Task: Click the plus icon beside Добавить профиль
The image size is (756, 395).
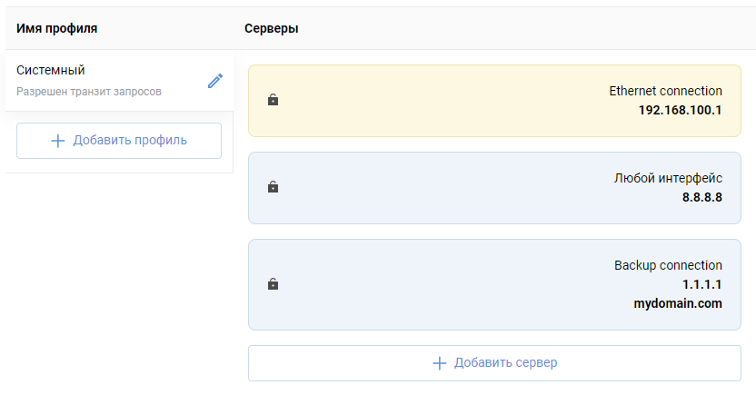Action: 58,141
